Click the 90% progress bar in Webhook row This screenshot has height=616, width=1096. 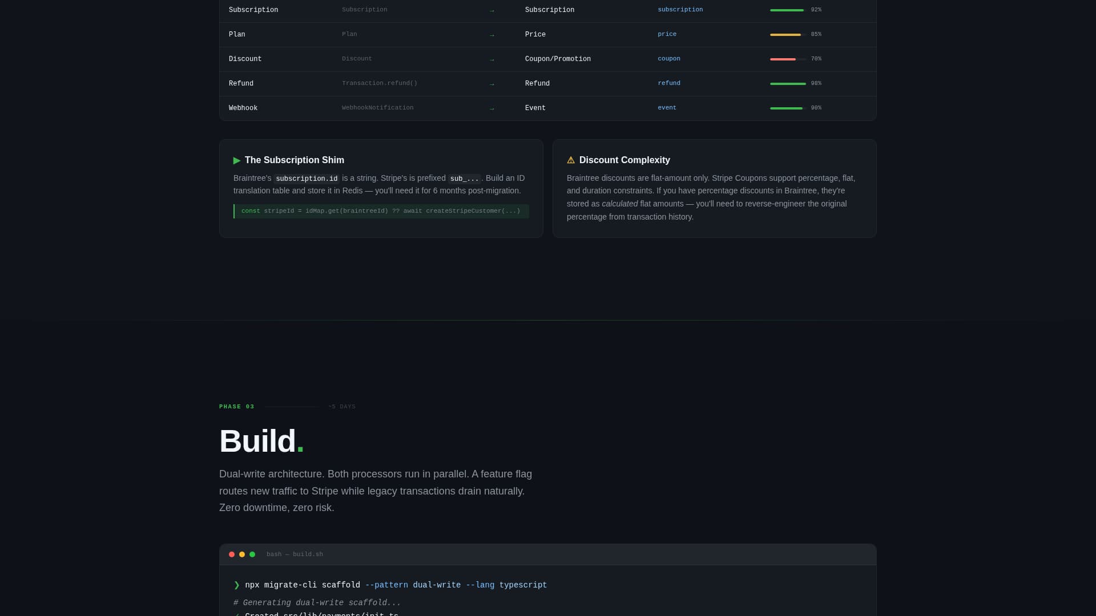point(788,108)
